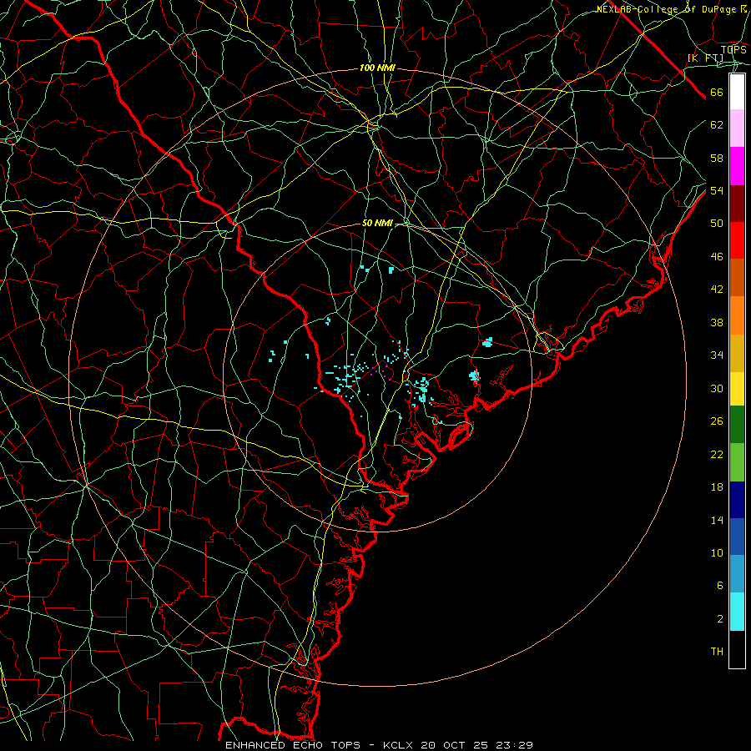Click the 100 NMI range ring label
Viewport: 751px width, 751px height.
click(x=377, y=68)
